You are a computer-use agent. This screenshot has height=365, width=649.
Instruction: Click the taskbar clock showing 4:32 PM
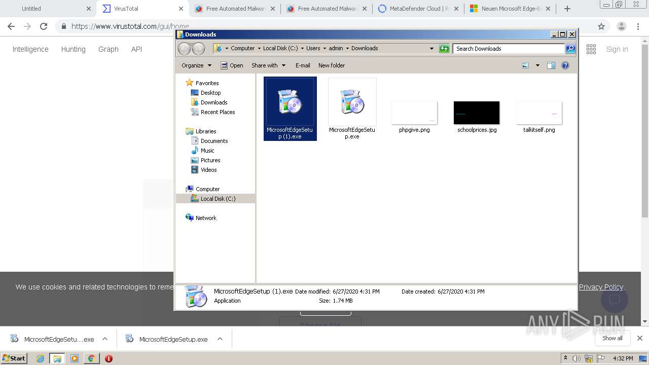point(623,358)
